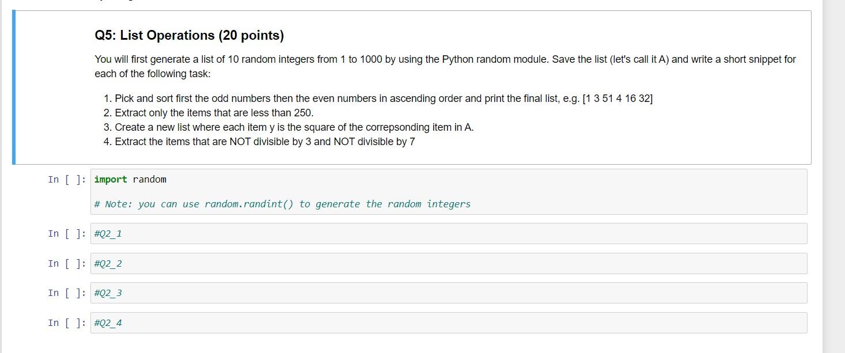The width and height of the screenshot is (845, 353).
Task: Click the random.randint() comment line
Action: pyautogui.click(x=283, y=204)
